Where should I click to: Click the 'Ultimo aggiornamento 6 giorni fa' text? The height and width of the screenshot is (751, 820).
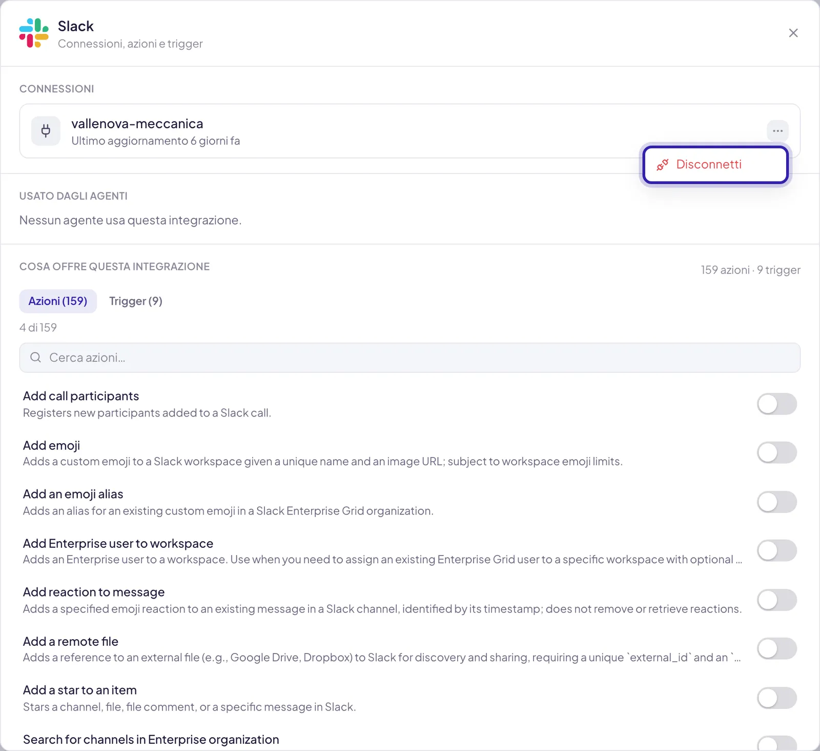156,141
